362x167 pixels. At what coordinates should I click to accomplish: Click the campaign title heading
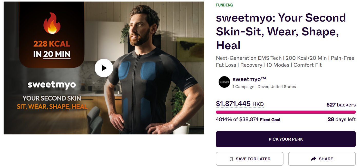click(x=281, y=32)
